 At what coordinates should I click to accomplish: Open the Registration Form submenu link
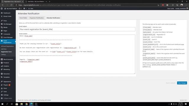tap(6, 52)
